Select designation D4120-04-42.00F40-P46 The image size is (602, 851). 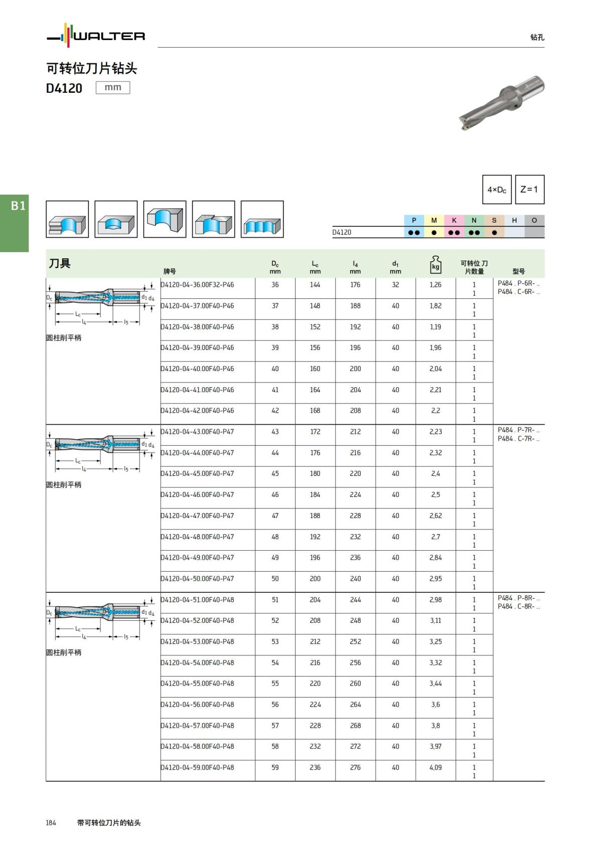[x=197, y=411]
